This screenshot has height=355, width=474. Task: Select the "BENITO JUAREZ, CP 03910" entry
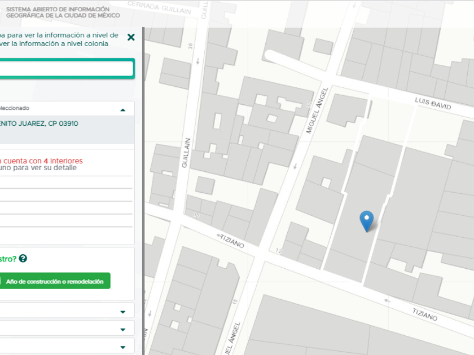[39, 123]
